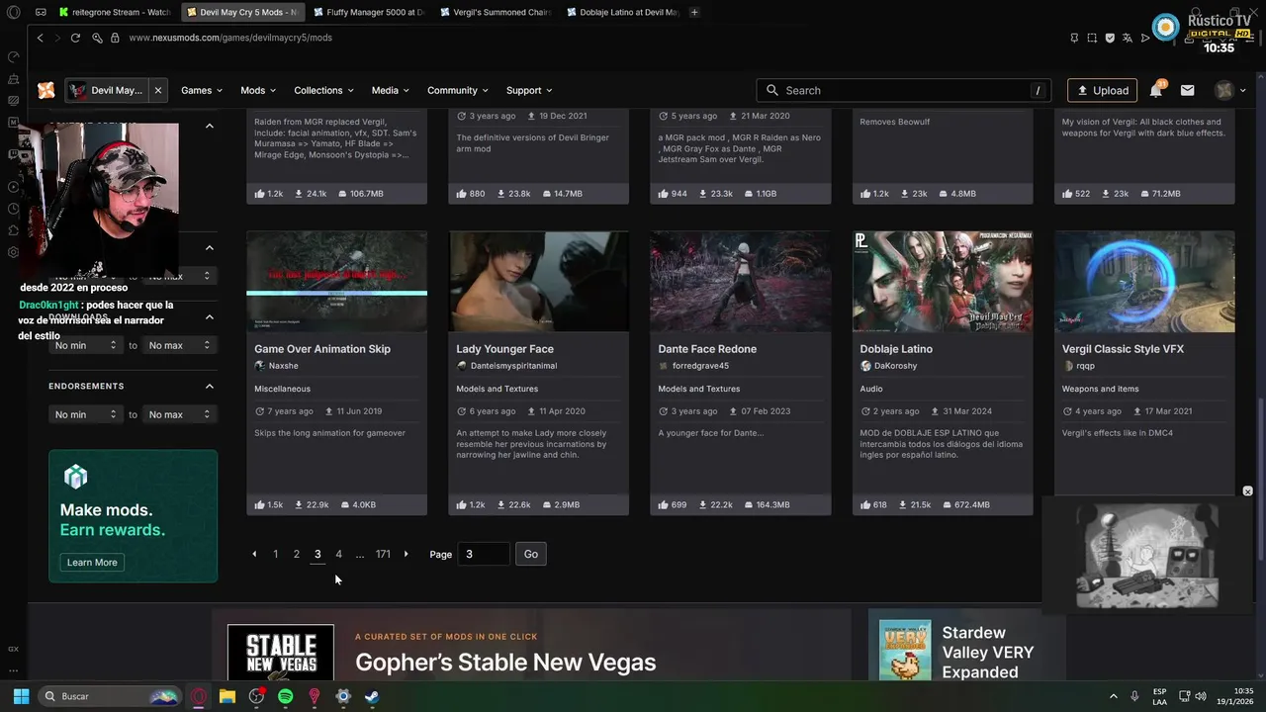The image size is (1266, 712).
Task: Open a new browser tab
Action: pos(694,12)
